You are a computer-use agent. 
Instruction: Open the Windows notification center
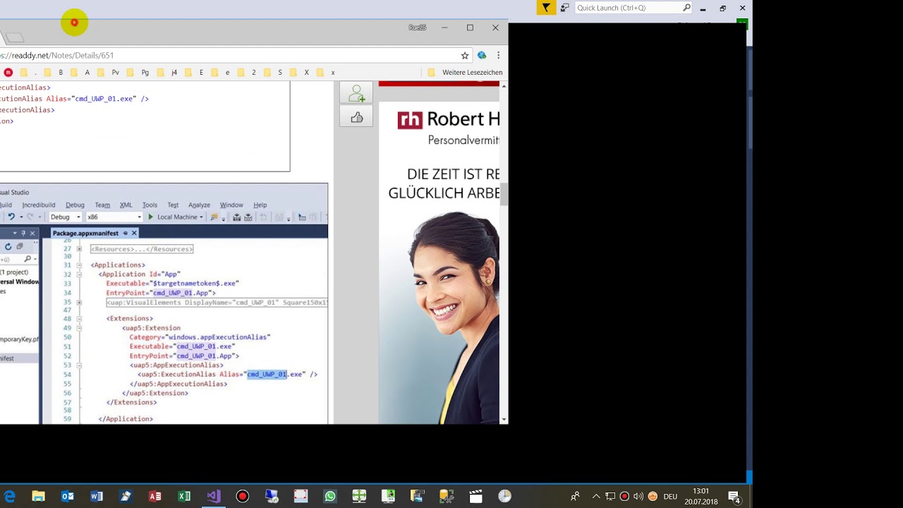pyautogui.click(x=734, y=496)
